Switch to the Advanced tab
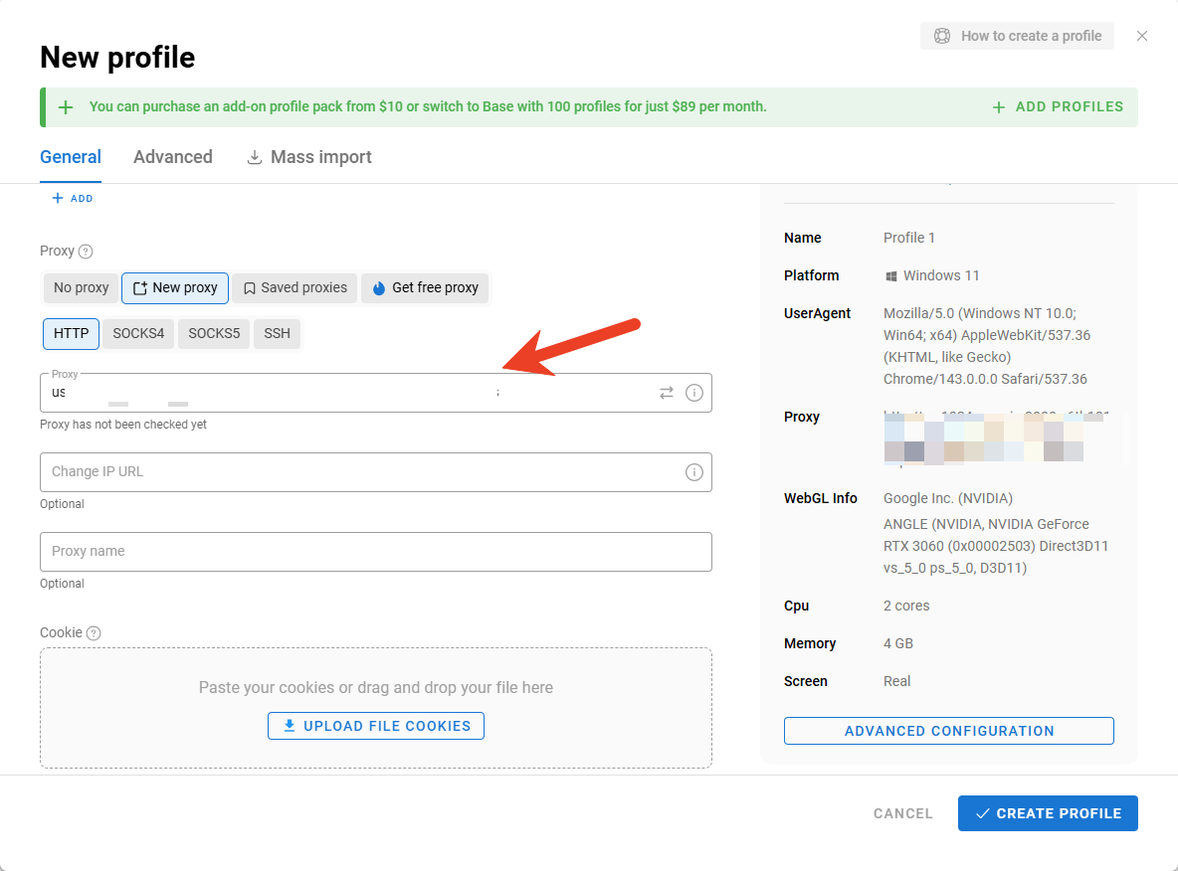Viewport: 1178px width, 871px height. pyautogui.click(x=173, y=157)
